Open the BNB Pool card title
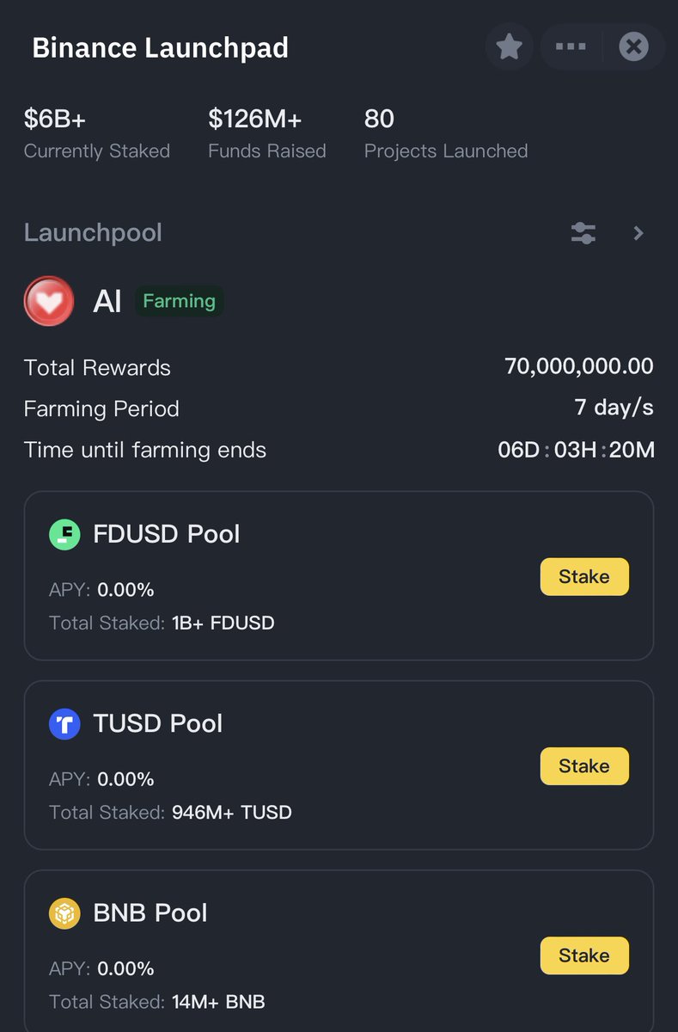 pos(150,913)
